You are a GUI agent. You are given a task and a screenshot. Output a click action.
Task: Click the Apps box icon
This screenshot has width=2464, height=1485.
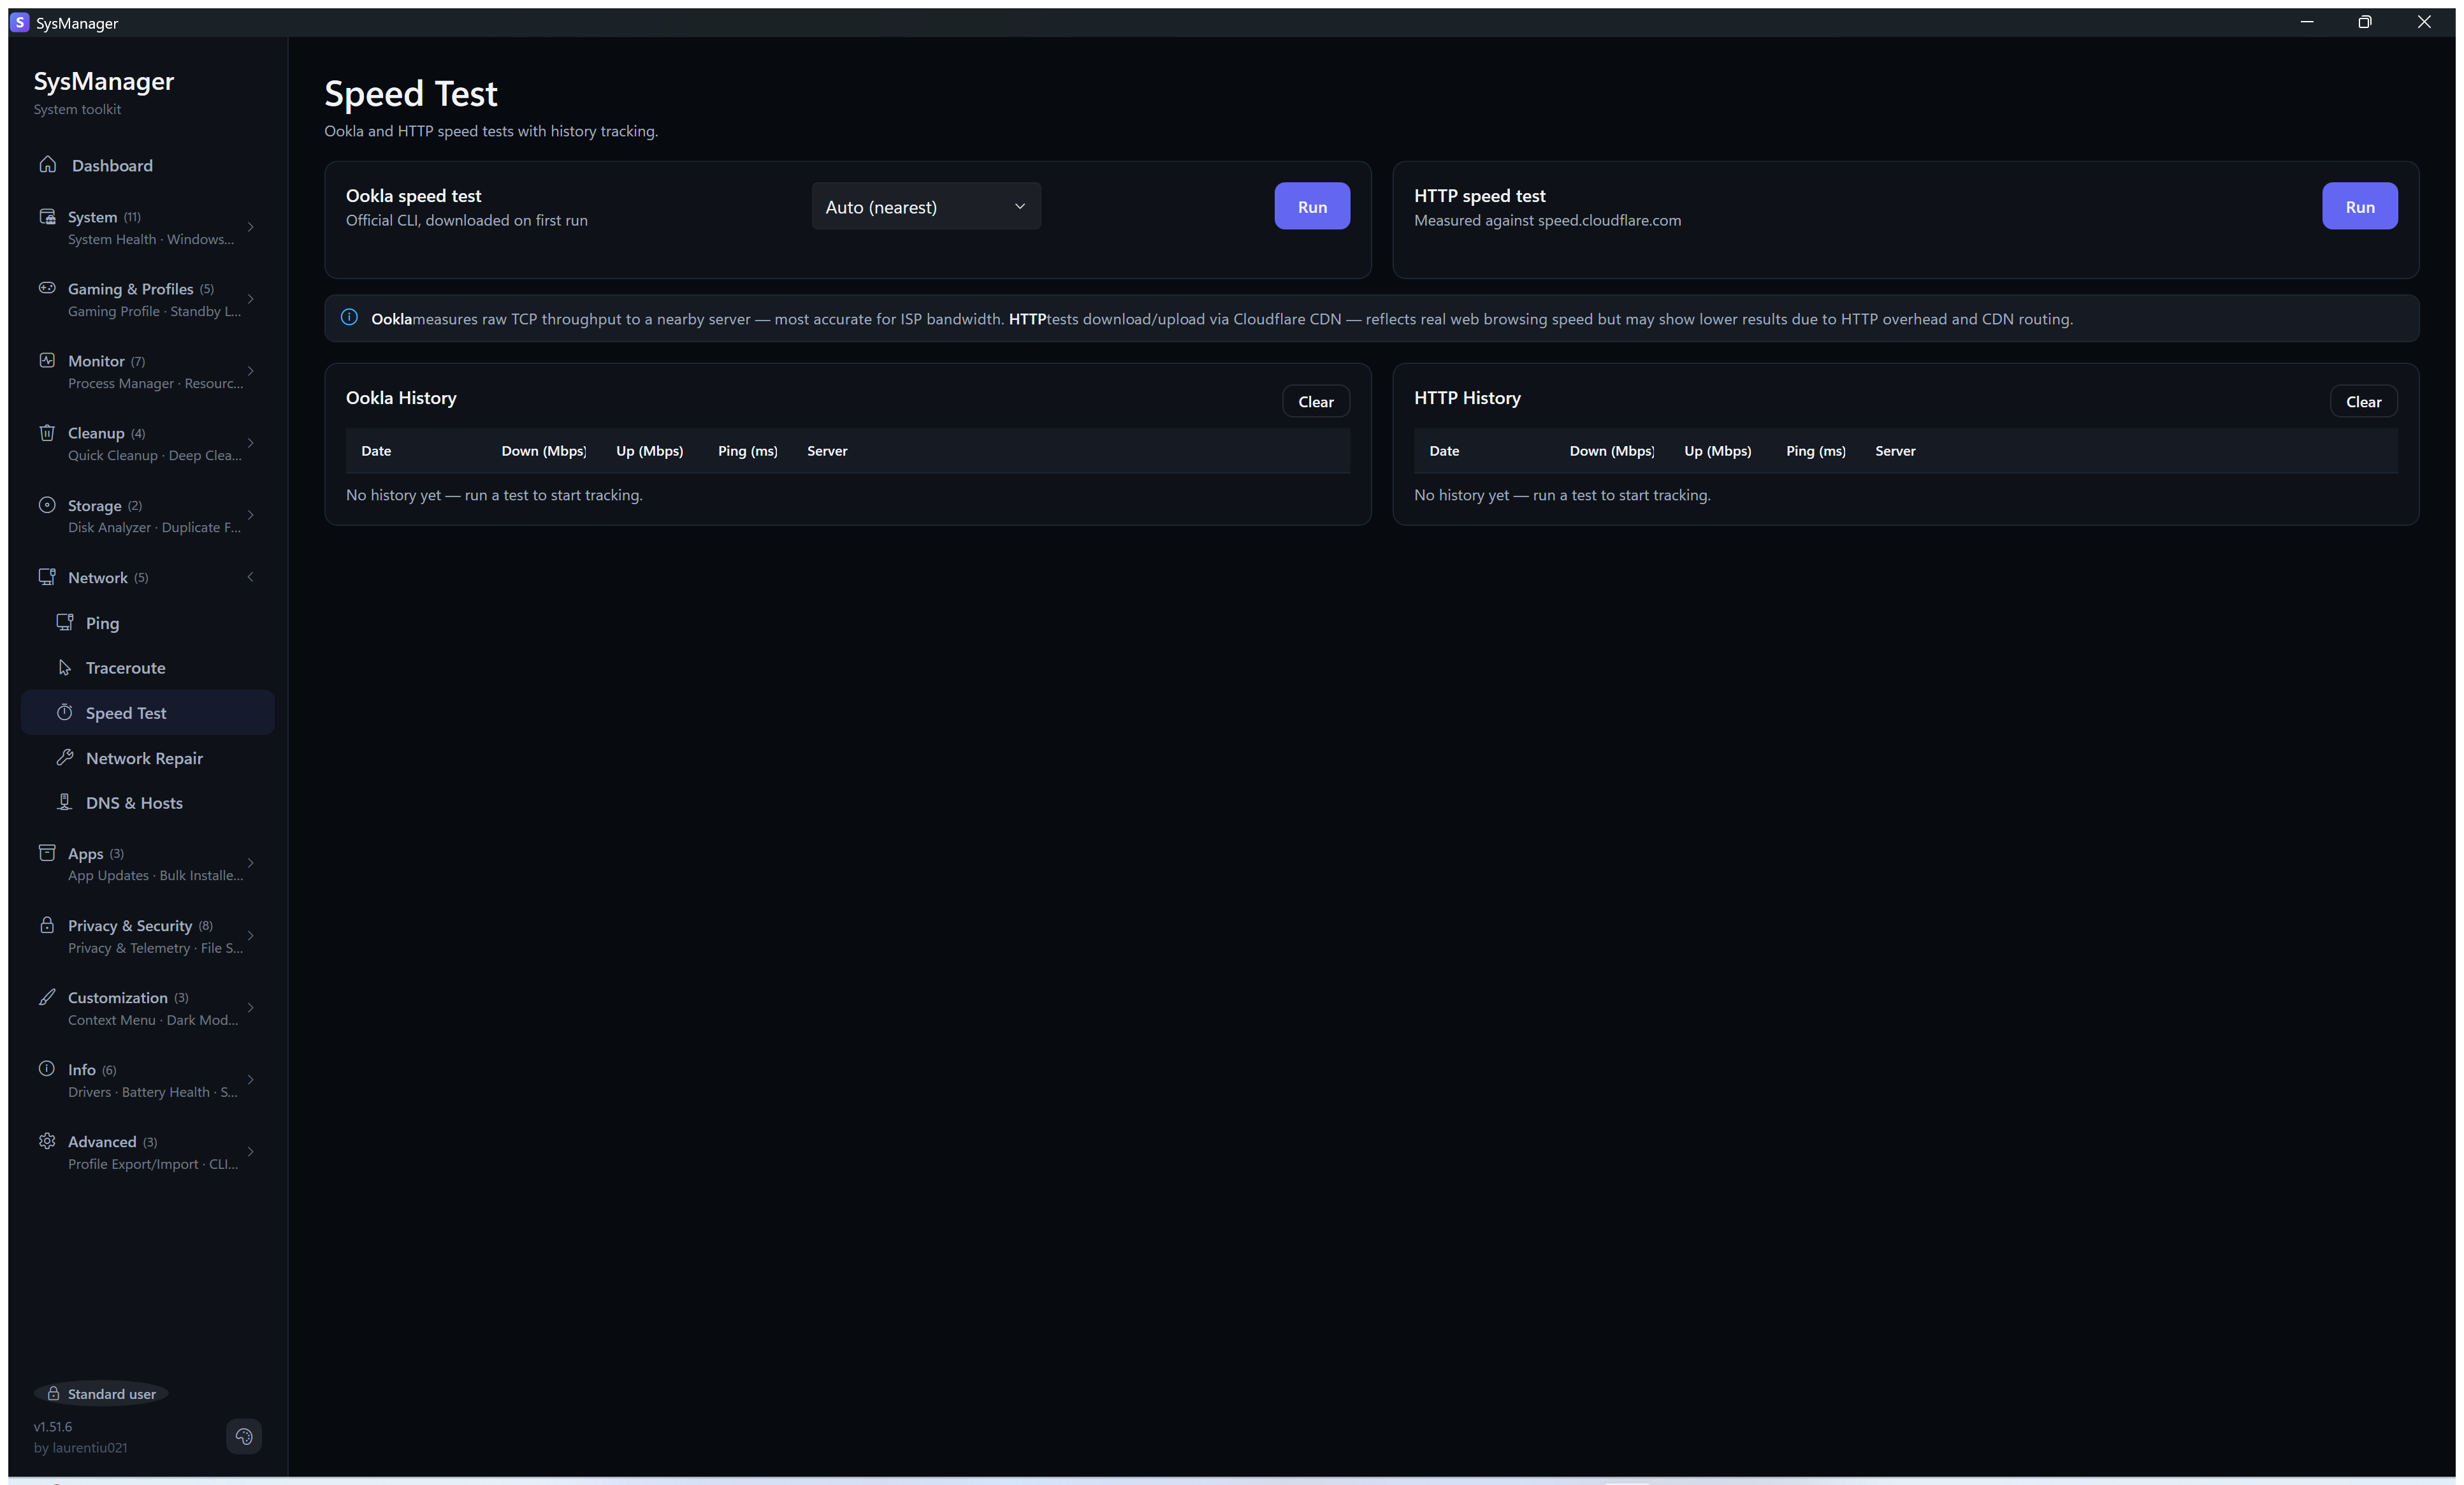point(47,852)
